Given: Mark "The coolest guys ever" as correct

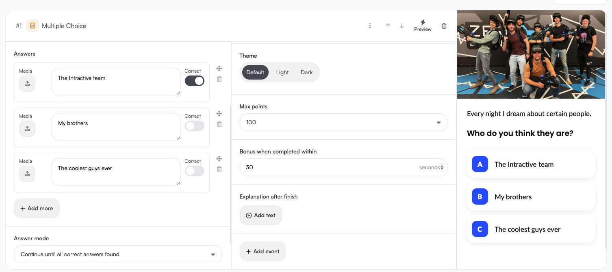Looking at the screenshot, I should 195,171.
